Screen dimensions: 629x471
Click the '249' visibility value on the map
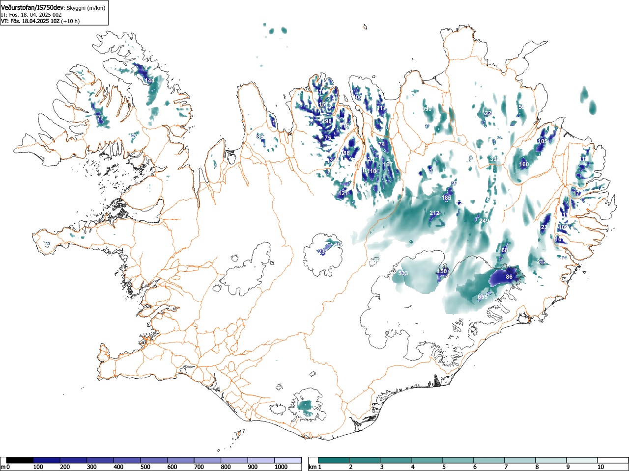(x=484, y=221)
